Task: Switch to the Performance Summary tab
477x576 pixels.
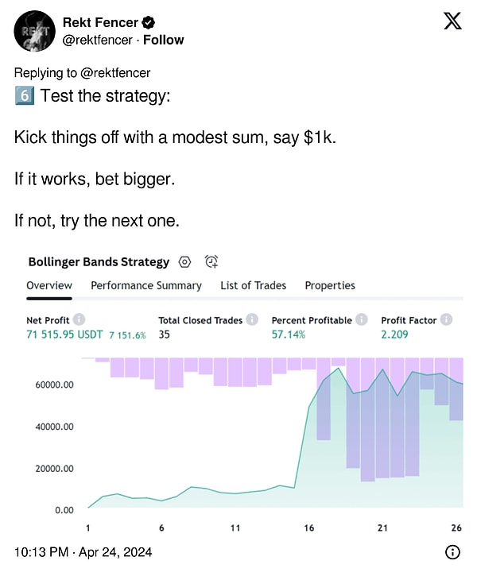Action: [x=146, y=285]
